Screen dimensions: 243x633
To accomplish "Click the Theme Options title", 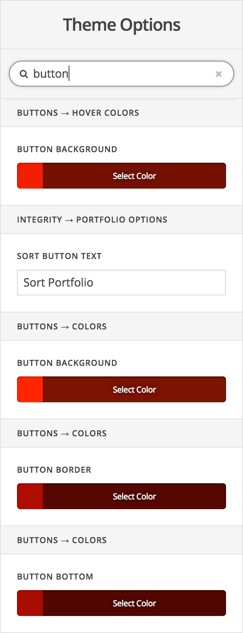I will point(121,24).
